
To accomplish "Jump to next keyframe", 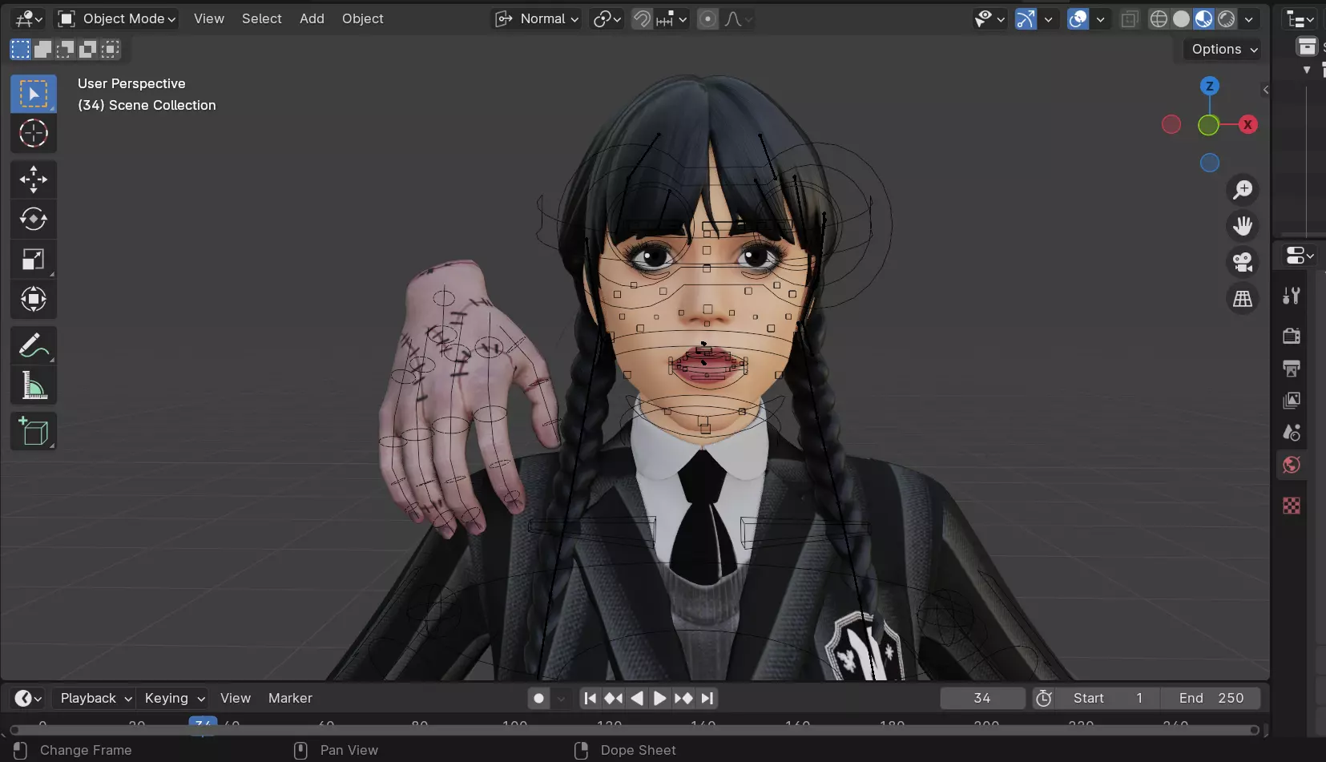I will point(683,699).
